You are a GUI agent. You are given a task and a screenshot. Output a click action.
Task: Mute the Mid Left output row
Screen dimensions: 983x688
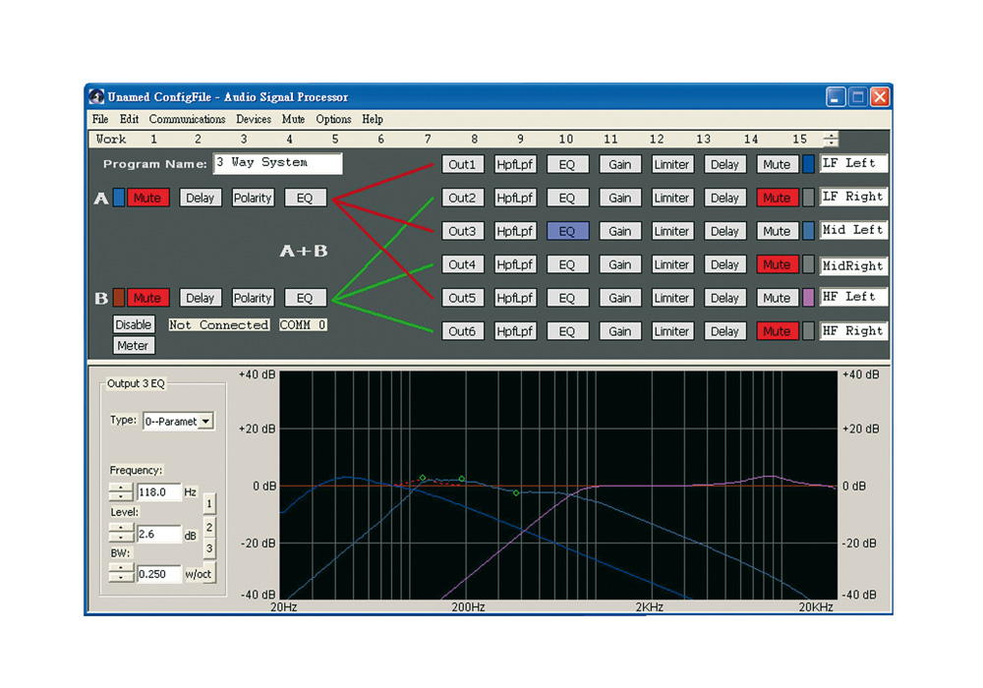(776, 231)
